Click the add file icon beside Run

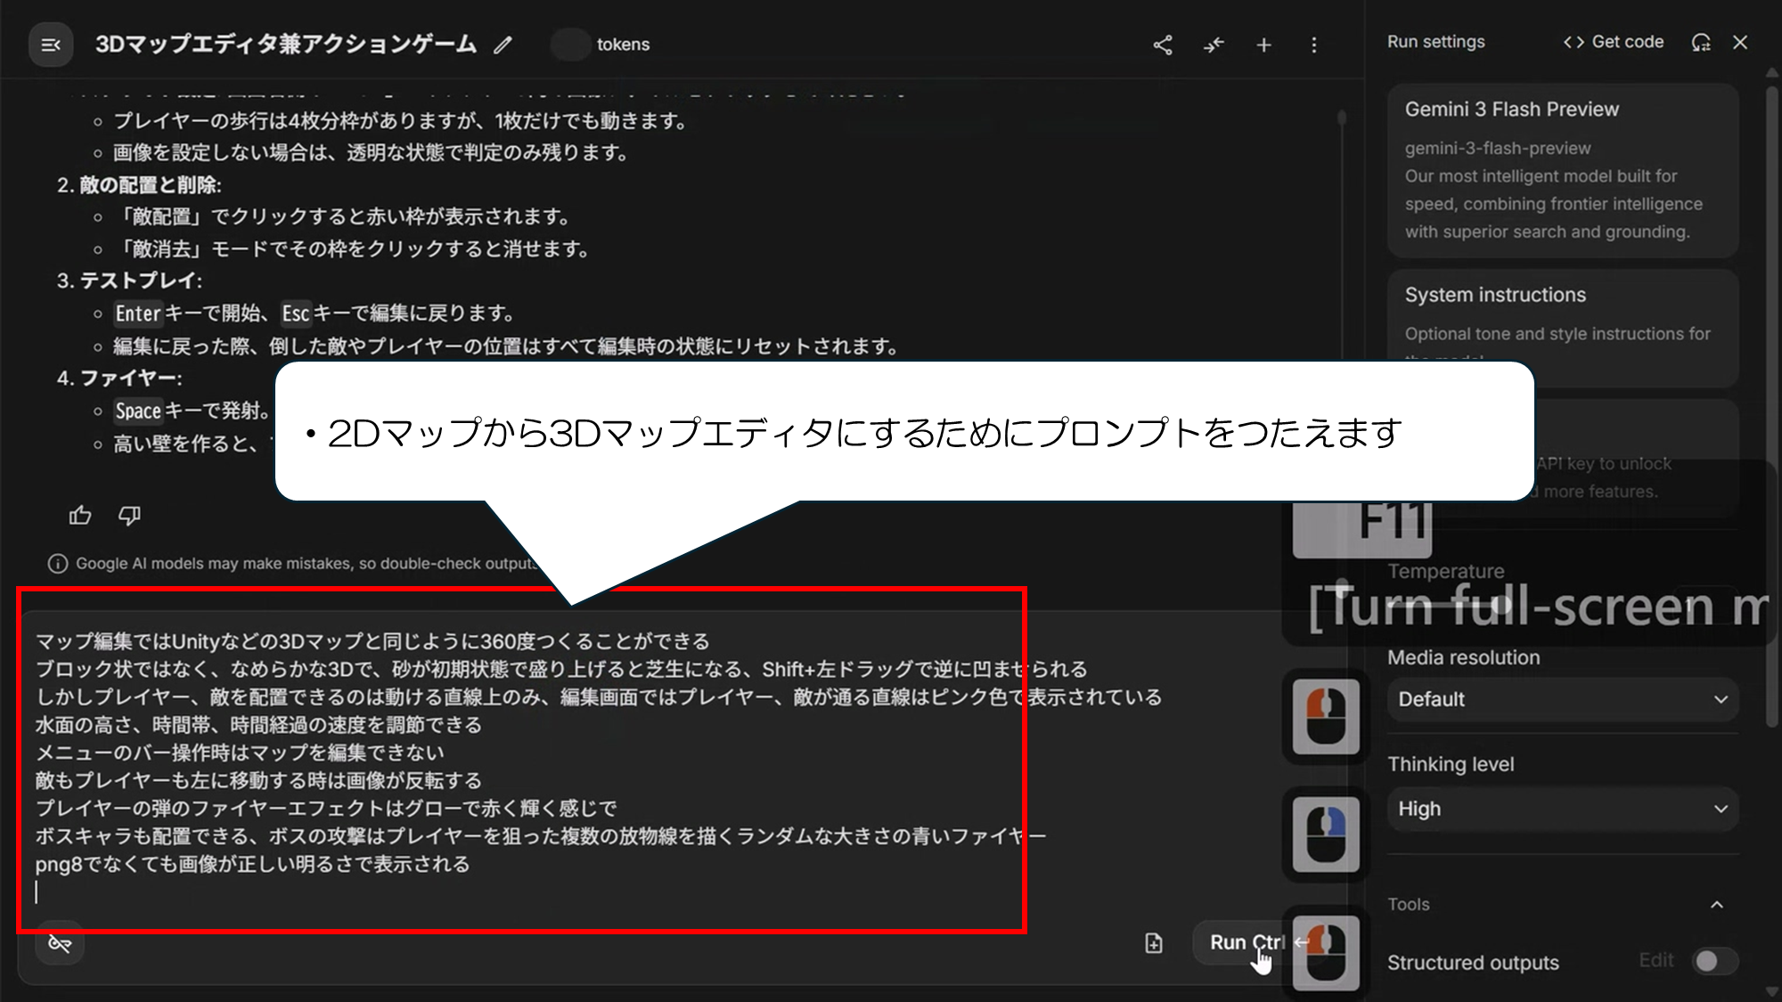[x=1154, y=943]
